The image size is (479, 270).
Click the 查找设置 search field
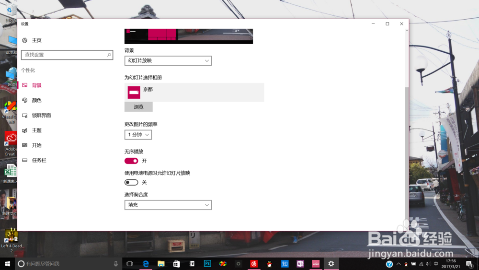click(67, 55)
